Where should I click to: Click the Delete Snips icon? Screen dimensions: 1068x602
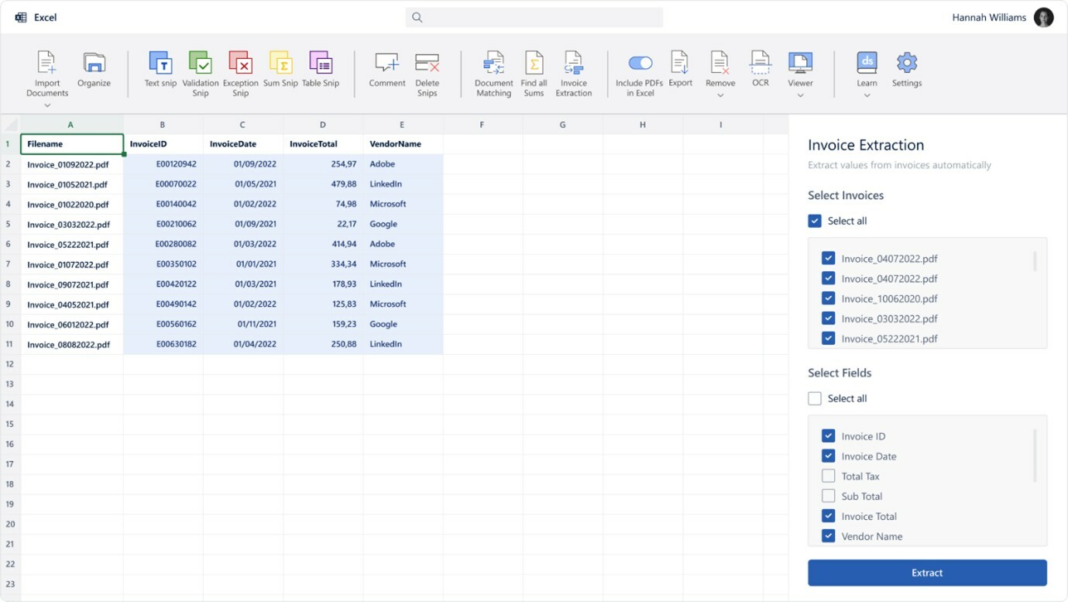(x=427, y=63)
